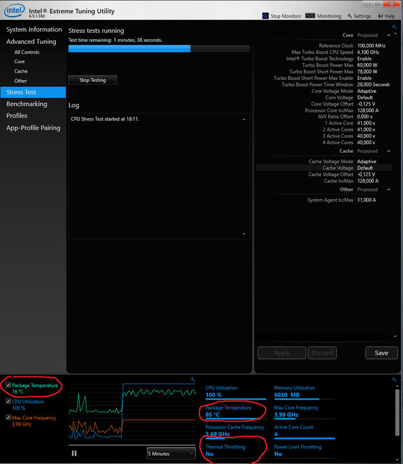Viewport: 403px width, 464px height.
Task: Click the Stop Testing button
Action: [x=93, y=80]
